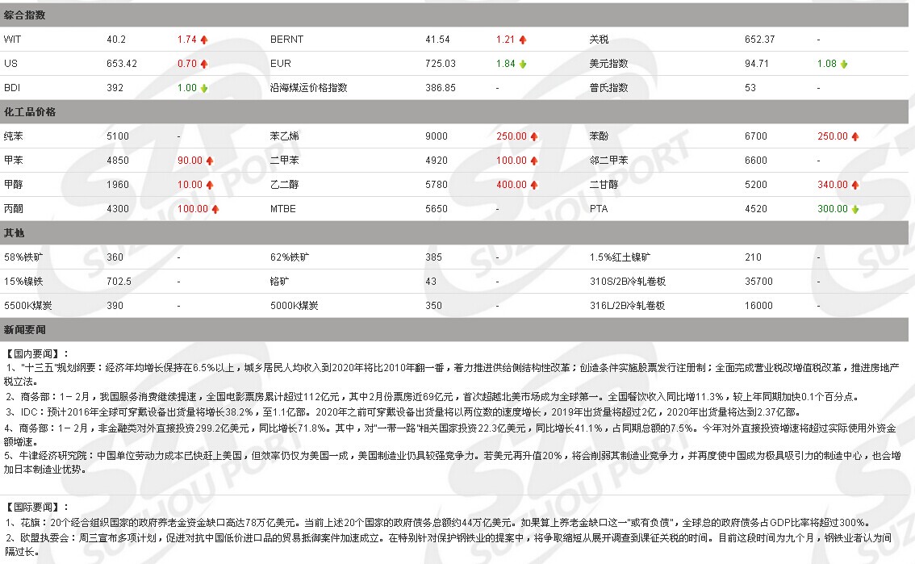Viewport: 915px width, 564px height.
Task: Click the 310S/2B冷轧卷板 label
Action: click(x=628, y=281)
